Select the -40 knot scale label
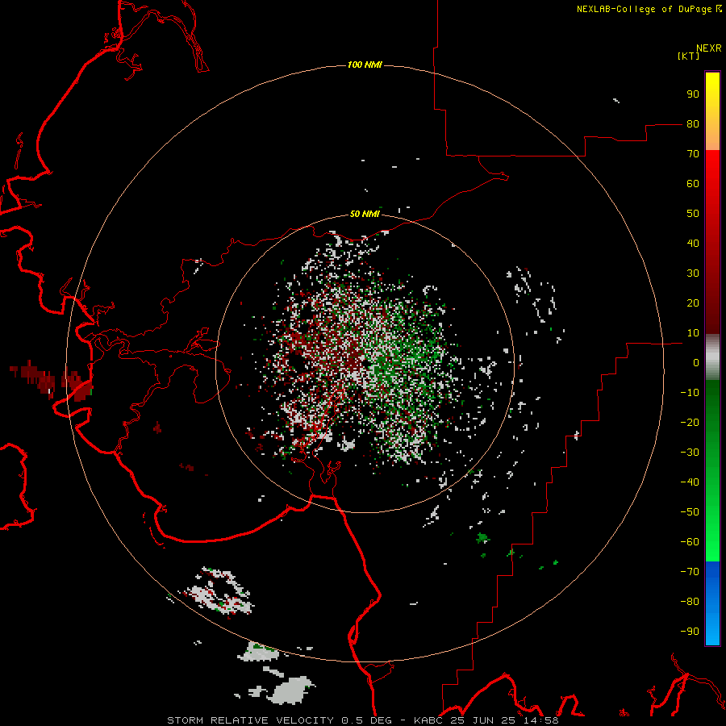 click(x=690, y=482)
